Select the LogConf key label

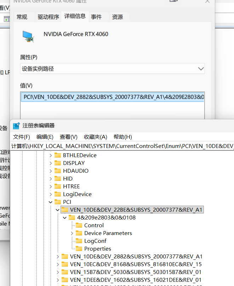(95, 241)
